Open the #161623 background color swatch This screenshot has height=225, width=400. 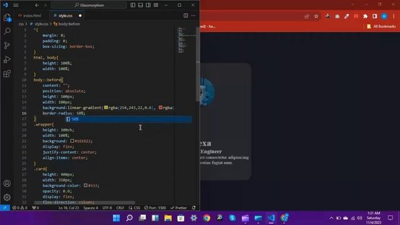tap(72, 141)
